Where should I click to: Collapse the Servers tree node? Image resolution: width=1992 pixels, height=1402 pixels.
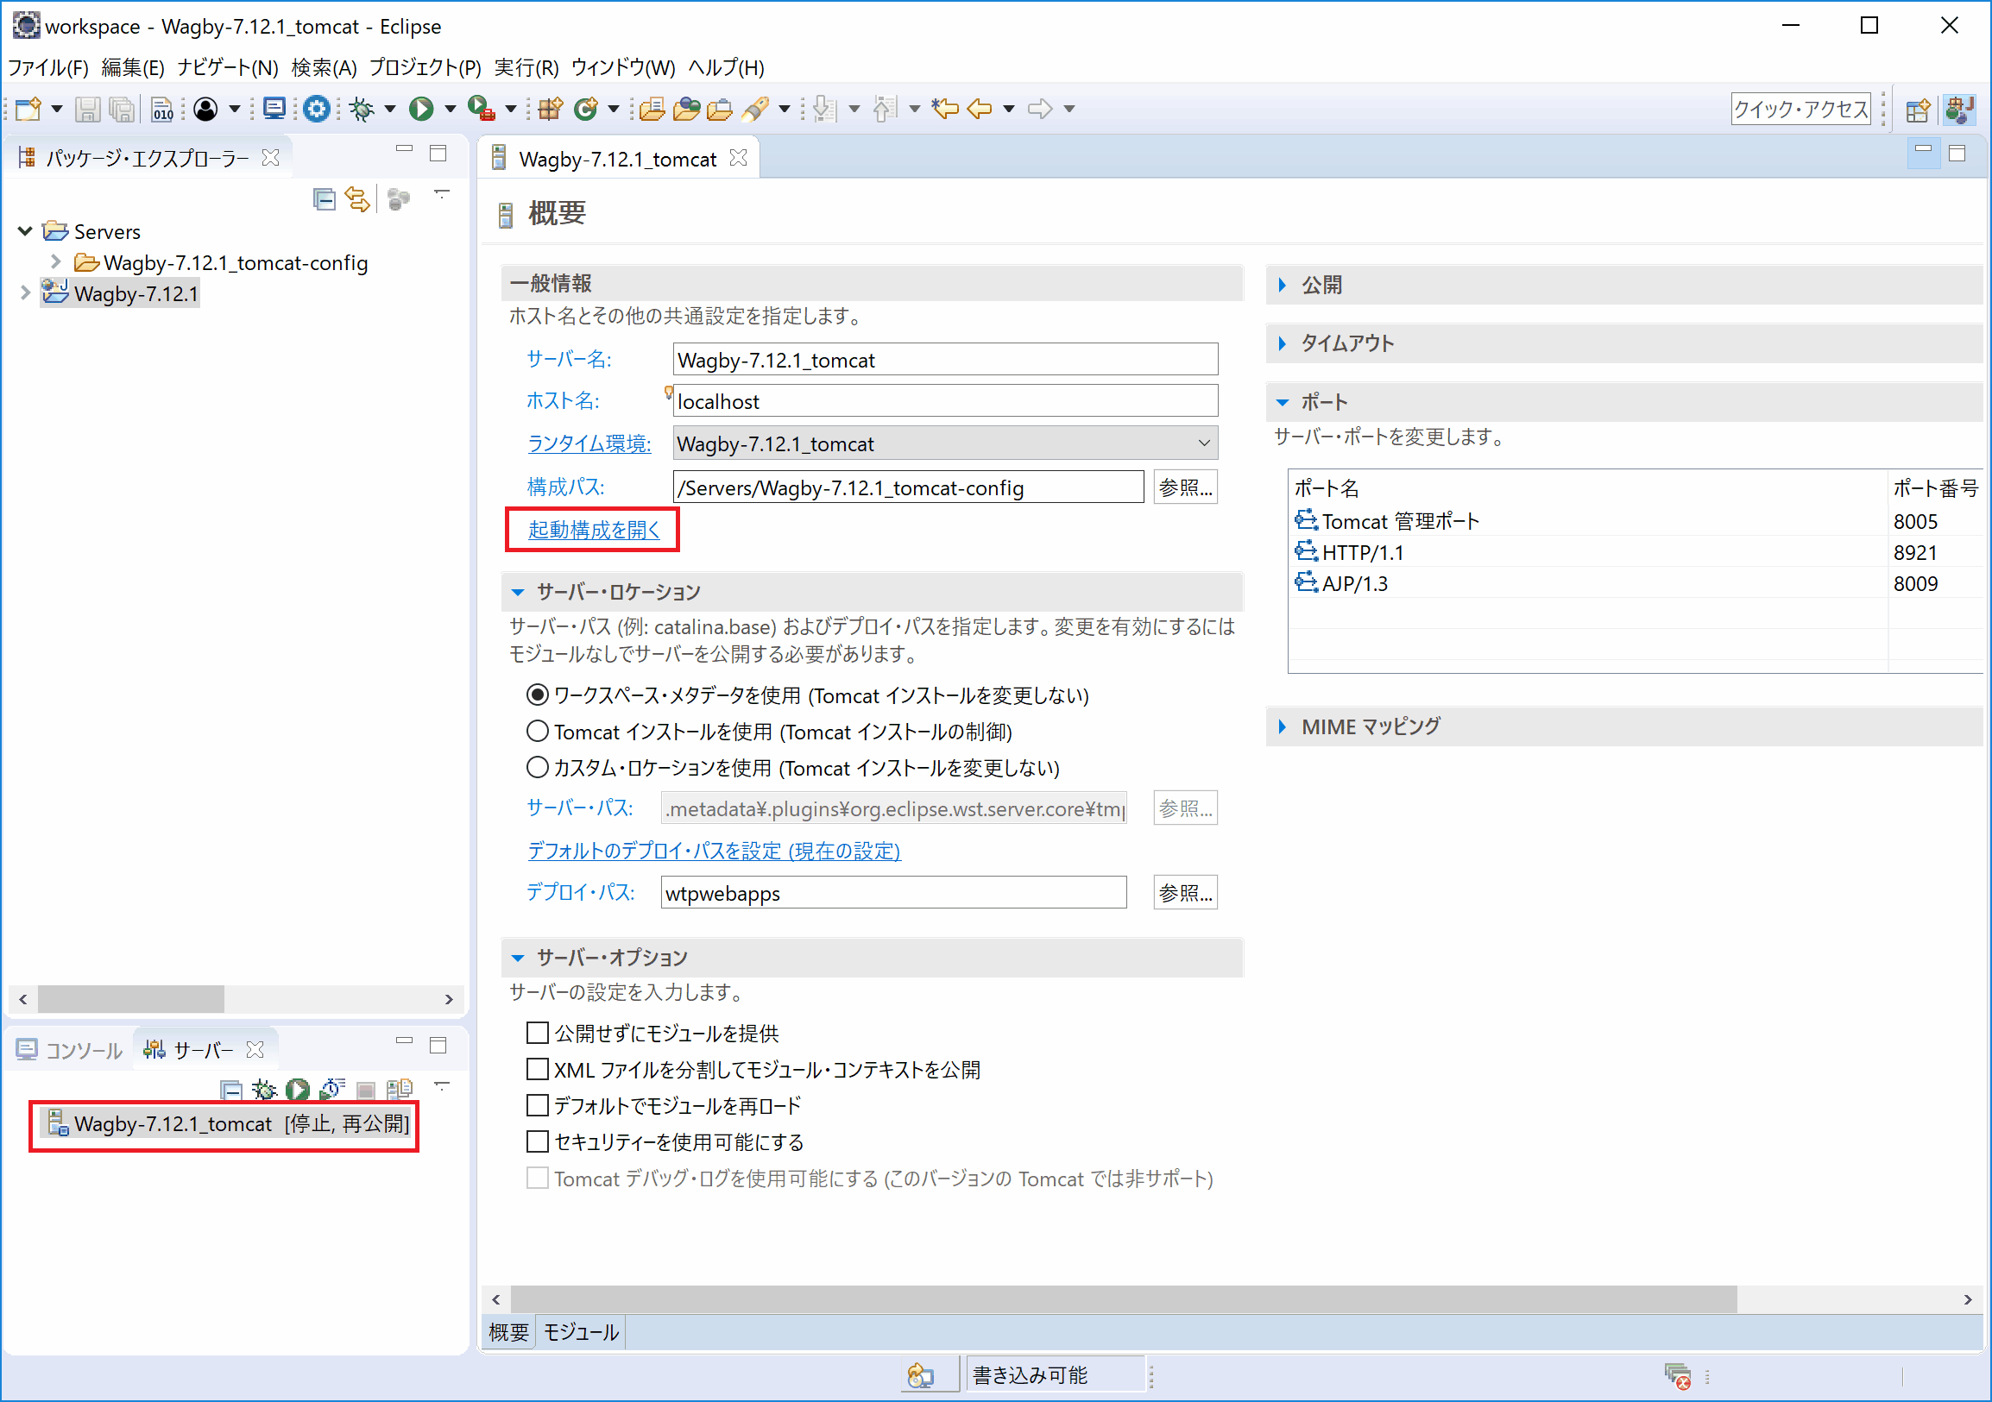coord(25,230)
